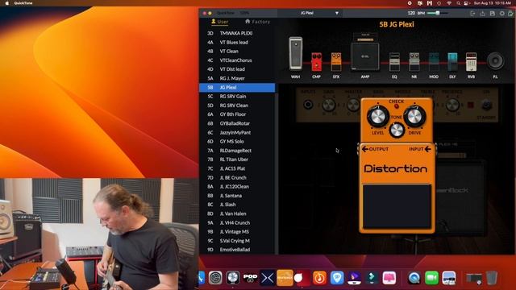Select the DLY delay pedal
Viewport: 516px width, 290px height.
click(452, 62)
